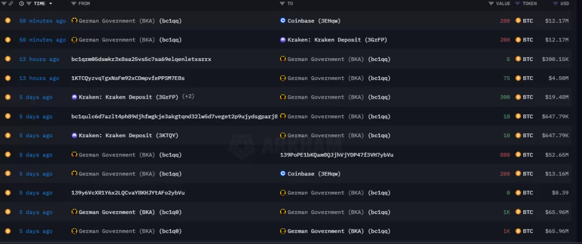Click the Kraken icon in the second row's TO column

(x=283, y=40)
